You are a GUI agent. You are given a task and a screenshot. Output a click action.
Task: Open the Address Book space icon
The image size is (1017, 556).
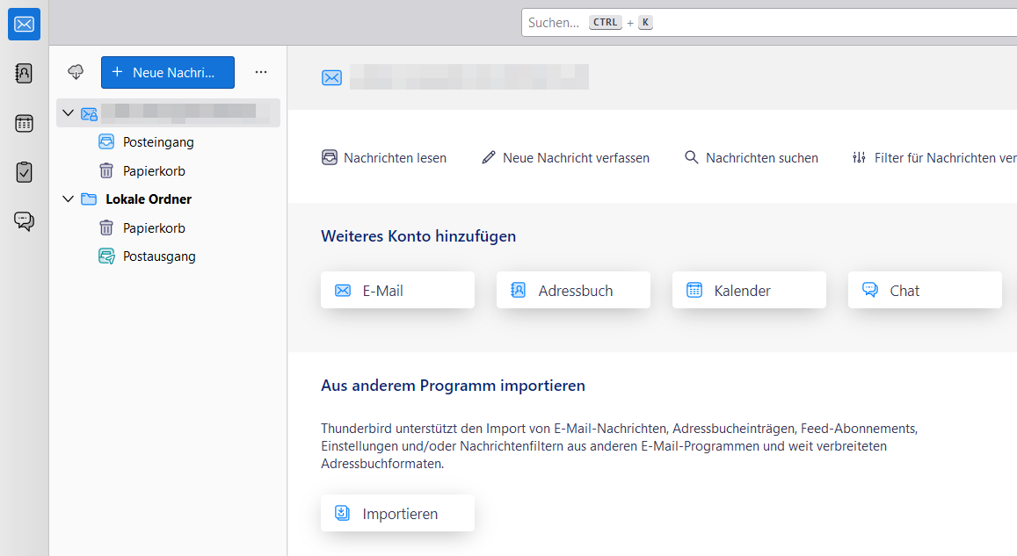tap(24, 73)
